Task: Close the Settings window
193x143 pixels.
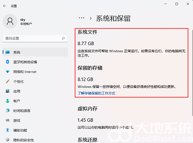Action: [188, 4]
